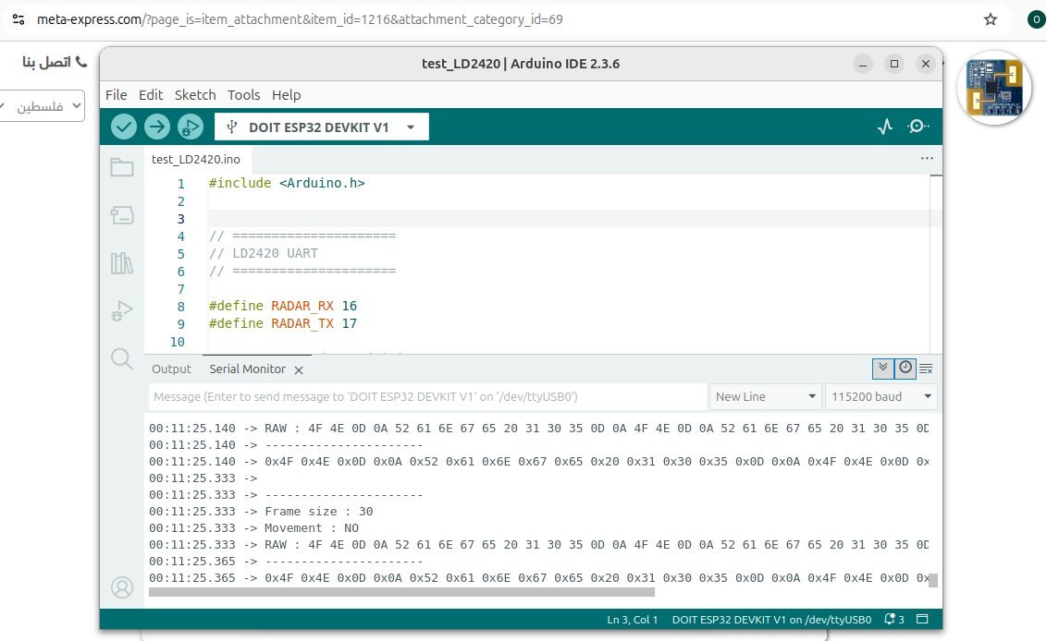Click line number 10 in gutter
Image resolution: width=1047 pixels, height=641 pixels.
click(x=177, y=342)
